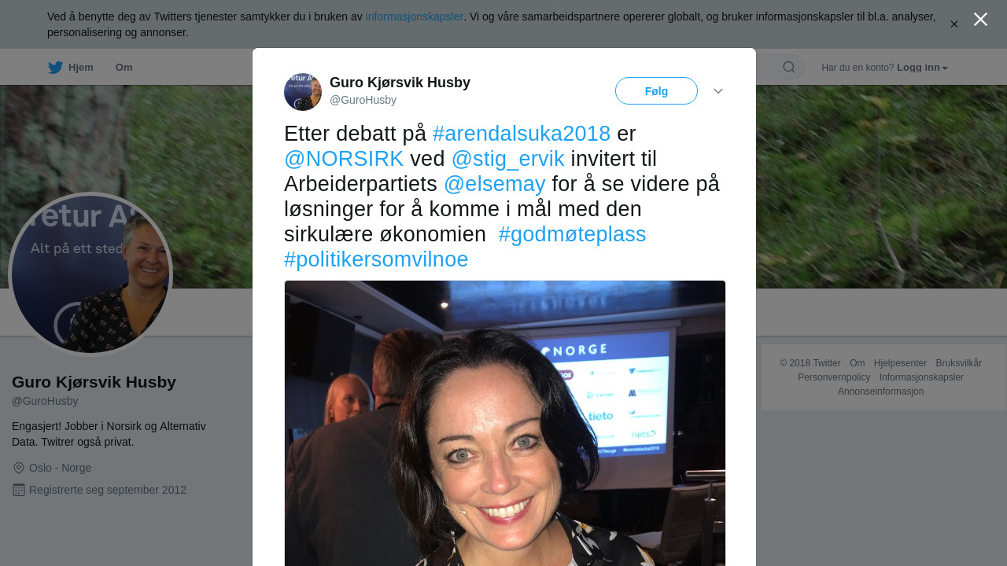
Task: Open the Personvernpolicy footer link
Action: (x=834, y=377)
